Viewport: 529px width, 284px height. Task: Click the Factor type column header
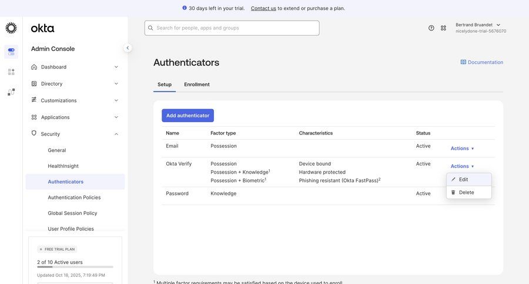(x=223, y=133)
